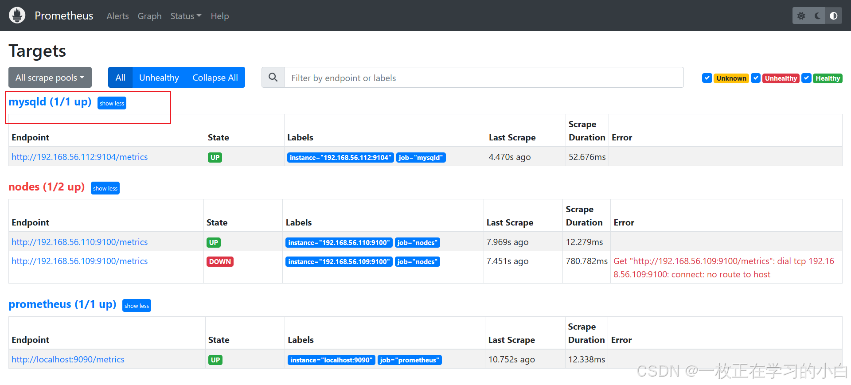Image resolution: width=851 pixels, height=385 pixels.
Task: Click UP badge for 192.168.56.110 row
Action: pos(214,242)
